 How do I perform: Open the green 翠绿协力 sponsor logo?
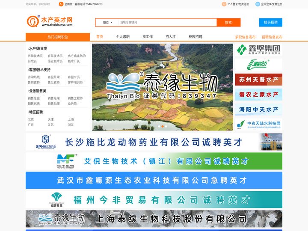(258, 65)
